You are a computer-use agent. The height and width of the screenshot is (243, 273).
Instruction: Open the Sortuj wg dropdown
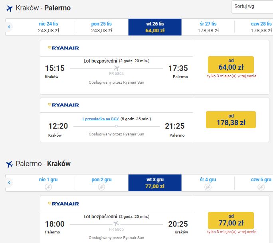252,7
